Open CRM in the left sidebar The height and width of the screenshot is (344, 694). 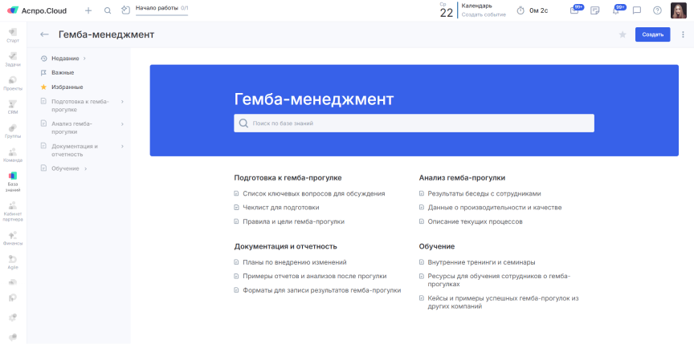click(x=13, y=107)
